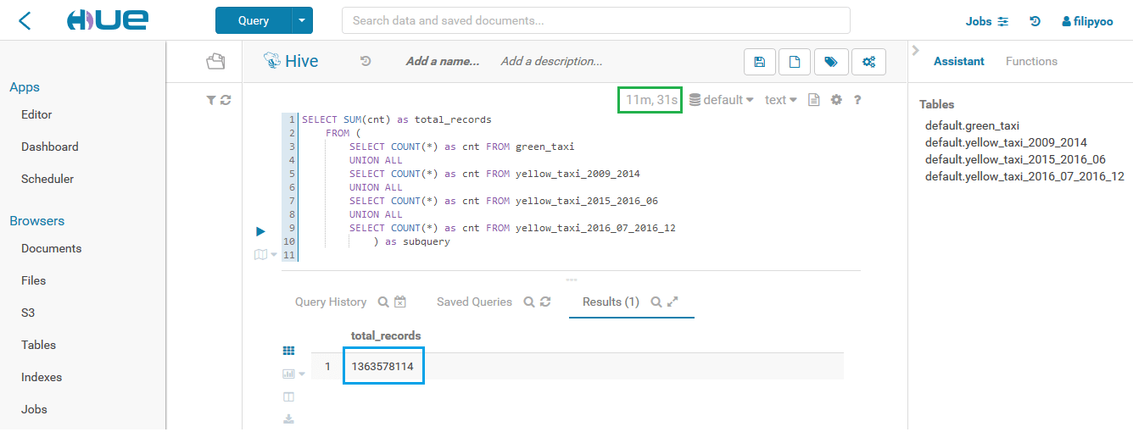This screenshot has height=432, width=1133.
Task: Open Jobs browser in the left sidebar
Action: pyautogui.click(x=34, y=409)
